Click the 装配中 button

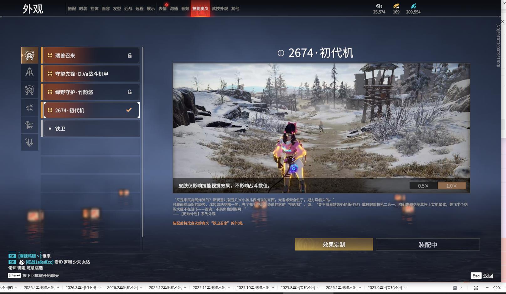coord(428,245)
